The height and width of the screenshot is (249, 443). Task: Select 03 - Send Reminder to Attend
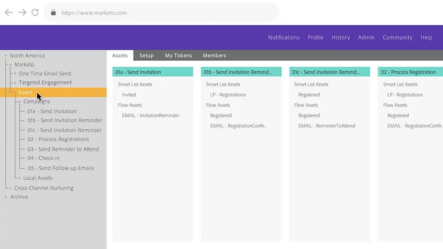click(63, 149)
